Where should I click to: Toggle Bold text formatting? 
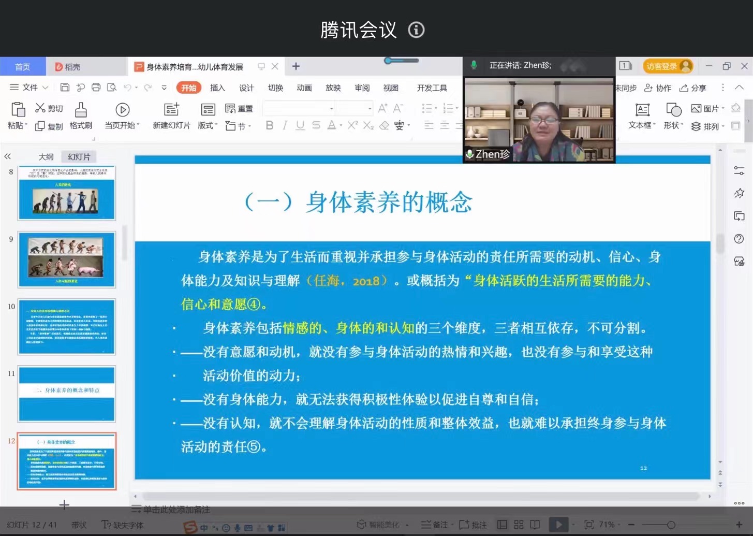pyautogui.click(x=269, y=125)
